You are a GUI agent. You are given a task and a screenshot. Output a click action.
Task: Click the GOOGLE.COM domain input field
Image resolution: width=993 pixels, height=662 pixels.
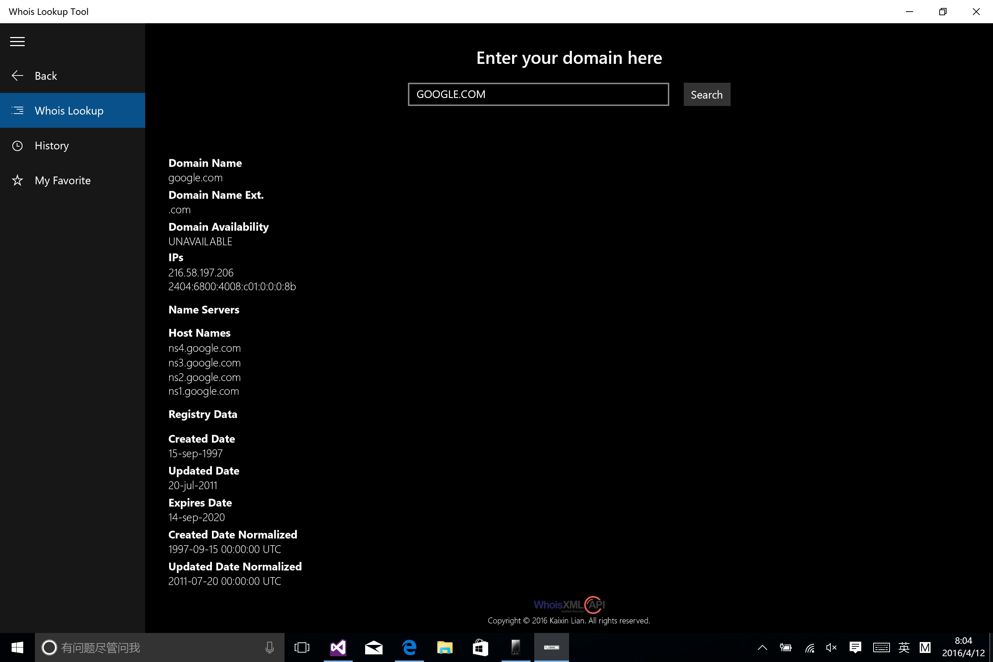(x=538, y=94)
